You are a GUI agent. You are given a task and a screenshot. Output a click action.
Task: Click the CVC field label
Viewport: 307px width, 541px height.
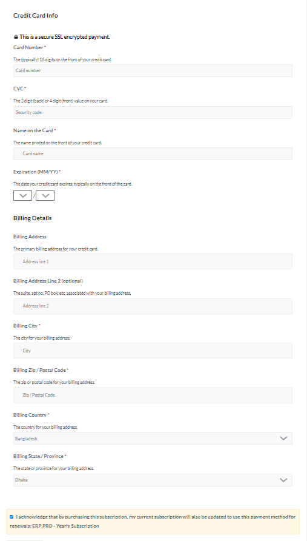click(x=18, y=89)
